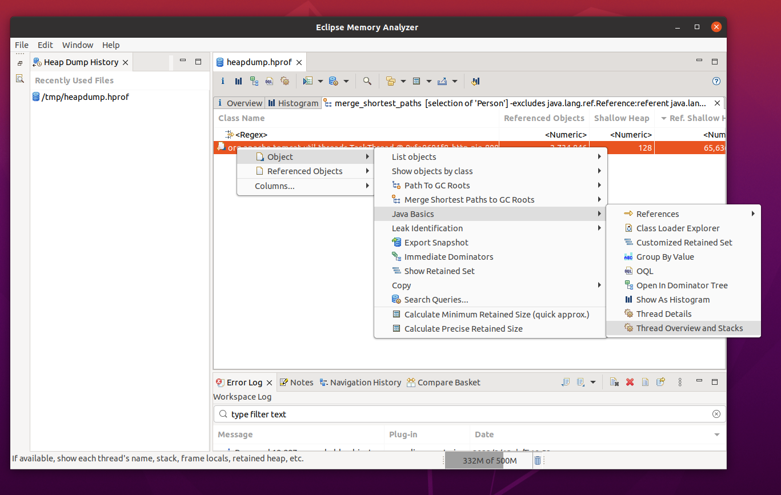Click the search icon in the left sidebar
The image size is (781, 495).
[x=19, y=78]
